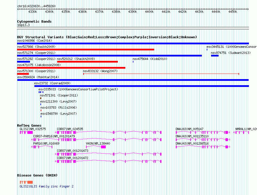The image size is (257, 195).
Task: Open gene DNAJA3|NM_001135110 label
Action: point(192,136)
